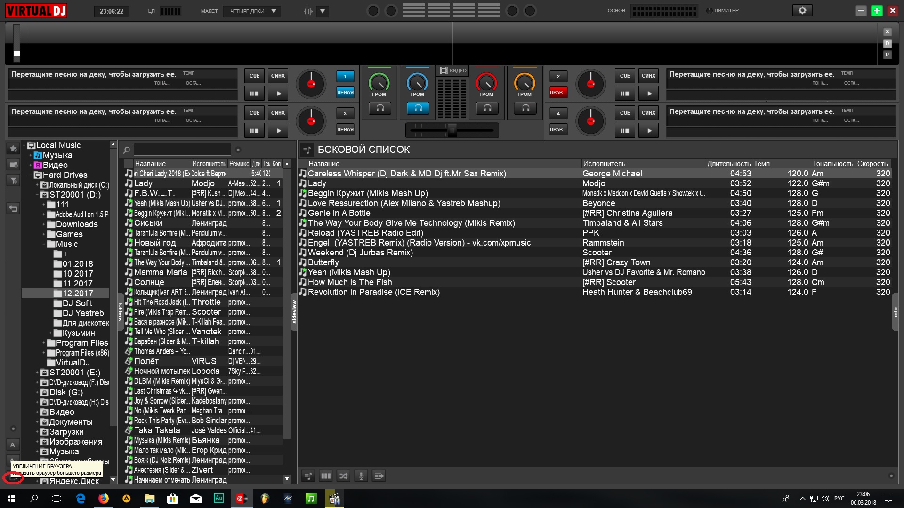Click the filter folder icon in the sidebar
904x508 pixels.
(13, 181)
